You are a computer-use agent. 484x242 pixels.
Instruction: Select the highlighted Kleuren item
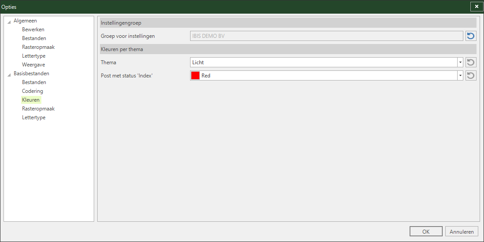[x=31, y=100]
